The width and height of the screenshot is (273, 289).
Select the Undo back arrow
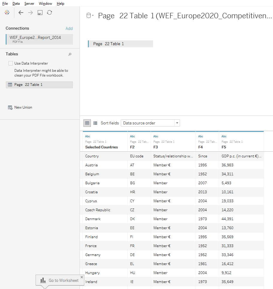[21, 13]
